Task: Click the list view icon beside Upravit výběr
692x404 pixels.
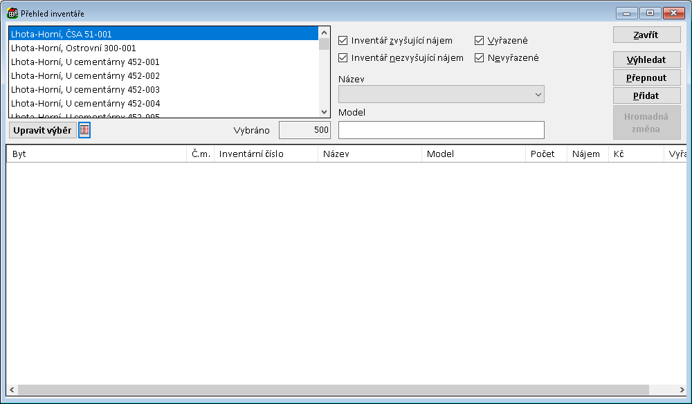Action: tap(84, 130)
